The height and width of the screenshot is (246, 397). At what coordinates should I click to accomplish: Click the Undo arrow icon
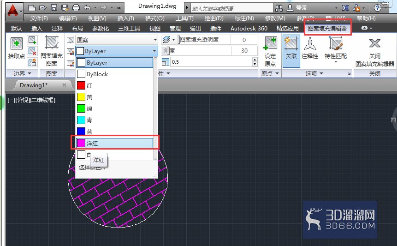point(87,7)
